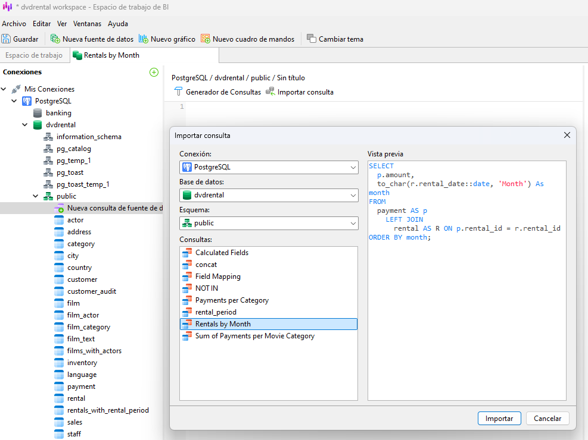The height and width of the screenshot is (440, 588).
Task: Click inside the Vista previa SQL text
Action: [467, 281]
